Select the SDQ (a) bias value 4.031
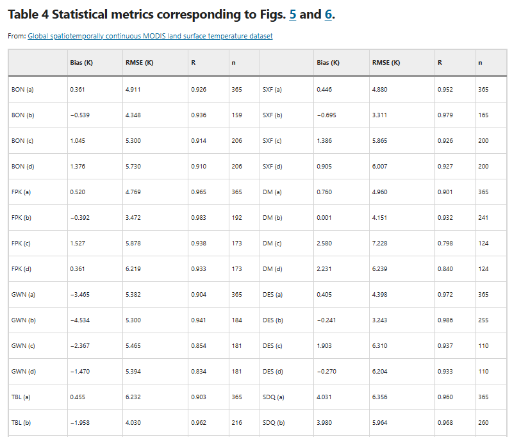 tap(324, 397)
